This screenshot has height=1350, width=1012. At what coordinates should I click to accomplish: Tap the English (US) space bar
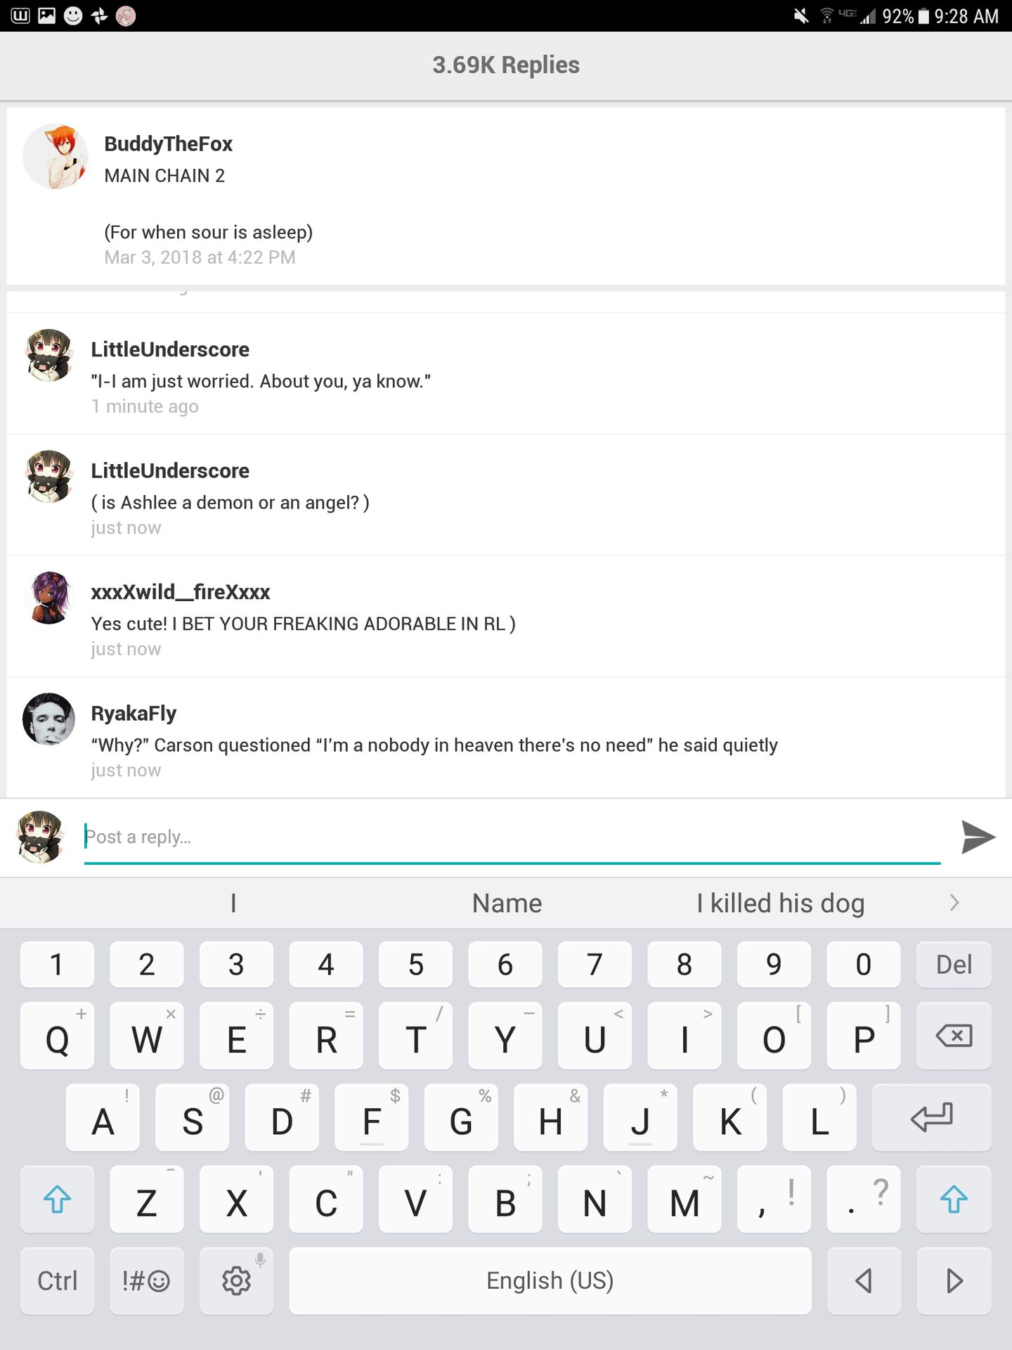pyautogui.click(x=550, y=1280)
